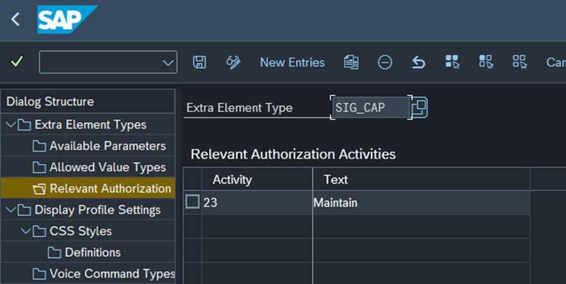Click the New Entries button
This screenshot has width=566, height=284.
point(292,63)
